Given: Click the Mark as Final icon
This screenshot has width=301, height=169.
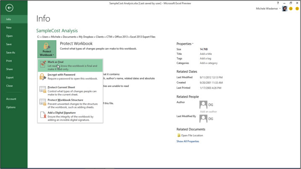Looking at the screenshot, I should coord(43,64).
